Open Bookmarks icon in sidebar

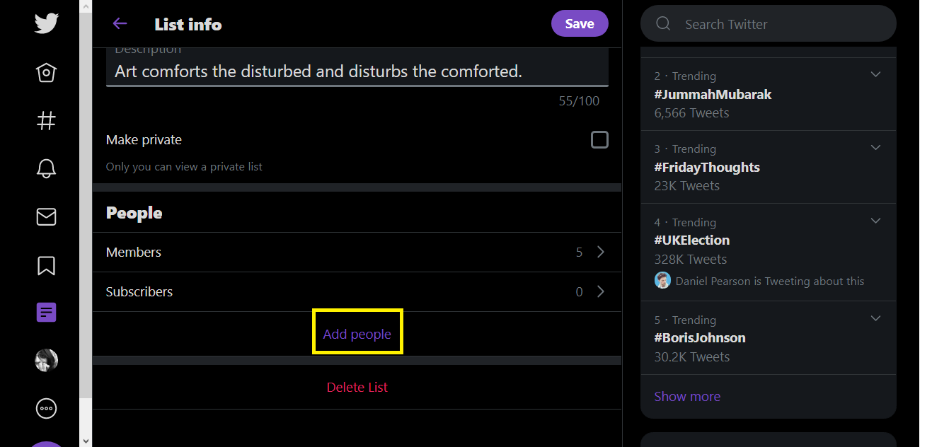(46, 265)
